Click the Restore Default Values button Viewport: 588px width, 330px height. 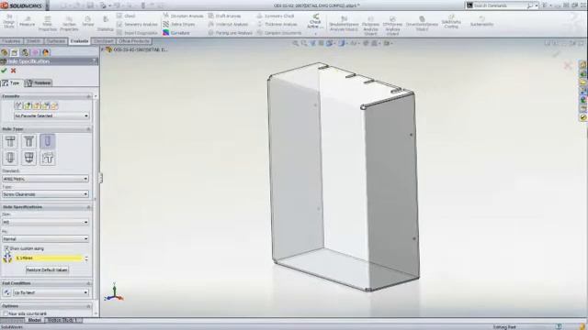[47, 269]
